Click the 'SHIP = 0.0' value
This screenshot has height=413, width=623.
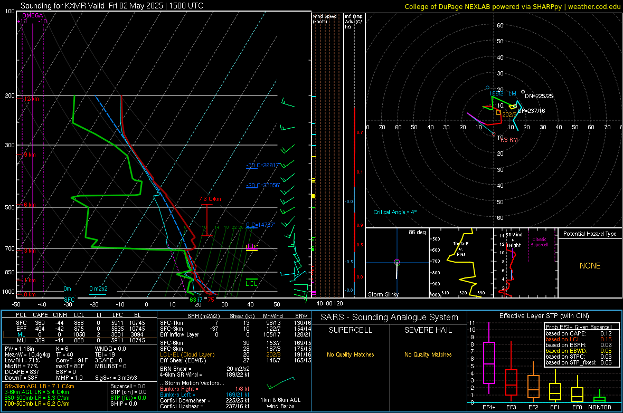[124, 404]
